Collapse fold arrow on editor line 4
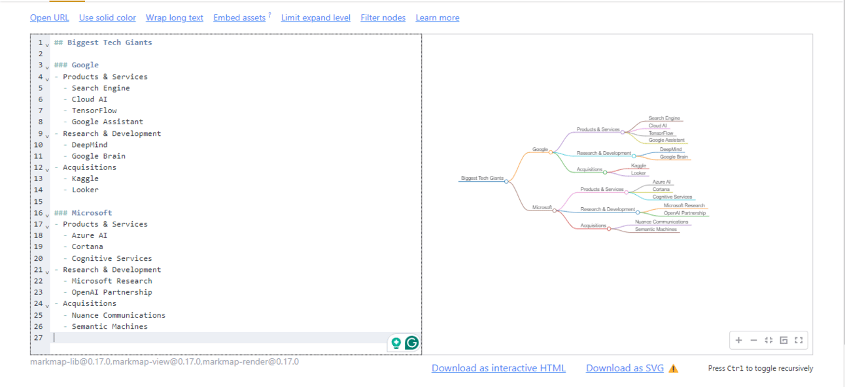This screenshot has height=387, width=845. click(48, 78)
